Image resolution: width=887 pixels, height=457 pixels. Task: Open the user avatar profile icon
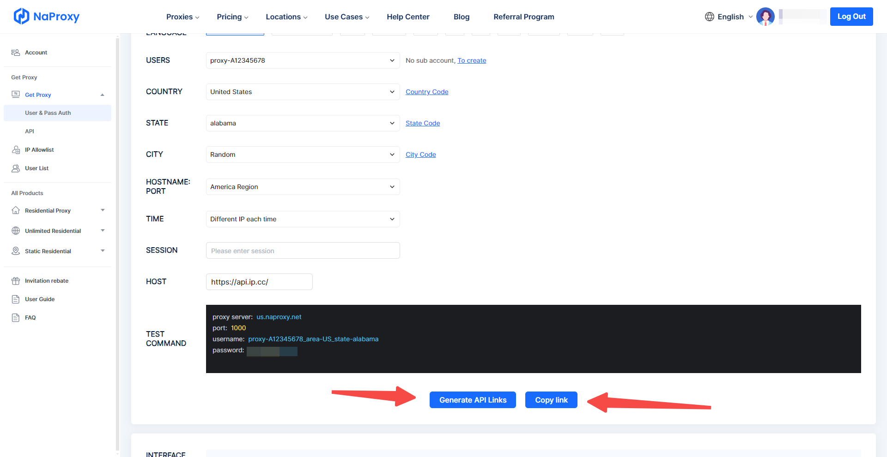click(x=765, y=17)
